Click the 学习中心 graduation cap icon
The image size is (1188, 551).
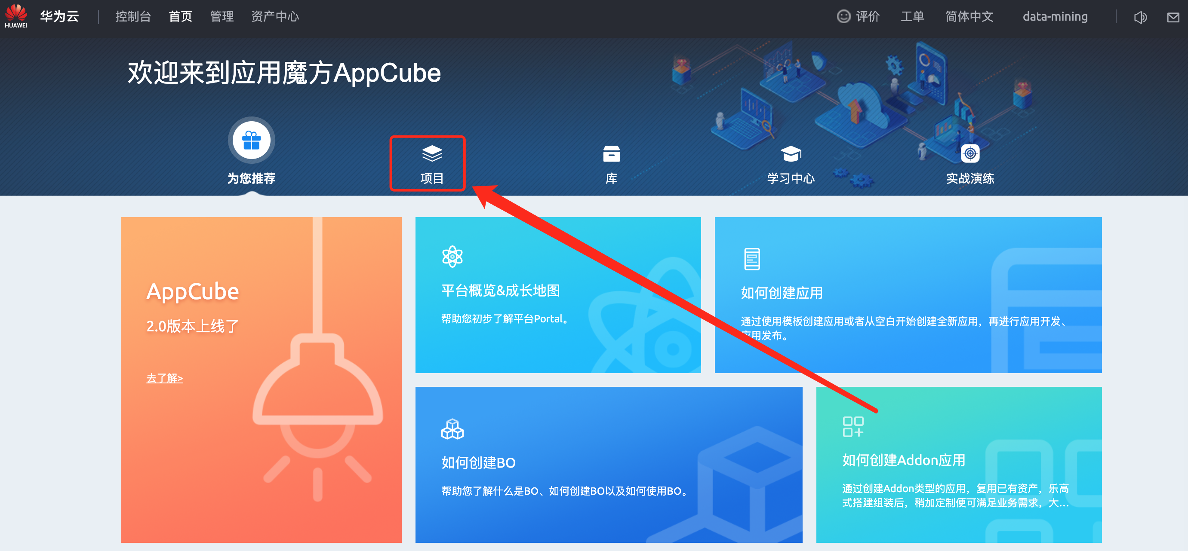[791, 154]
